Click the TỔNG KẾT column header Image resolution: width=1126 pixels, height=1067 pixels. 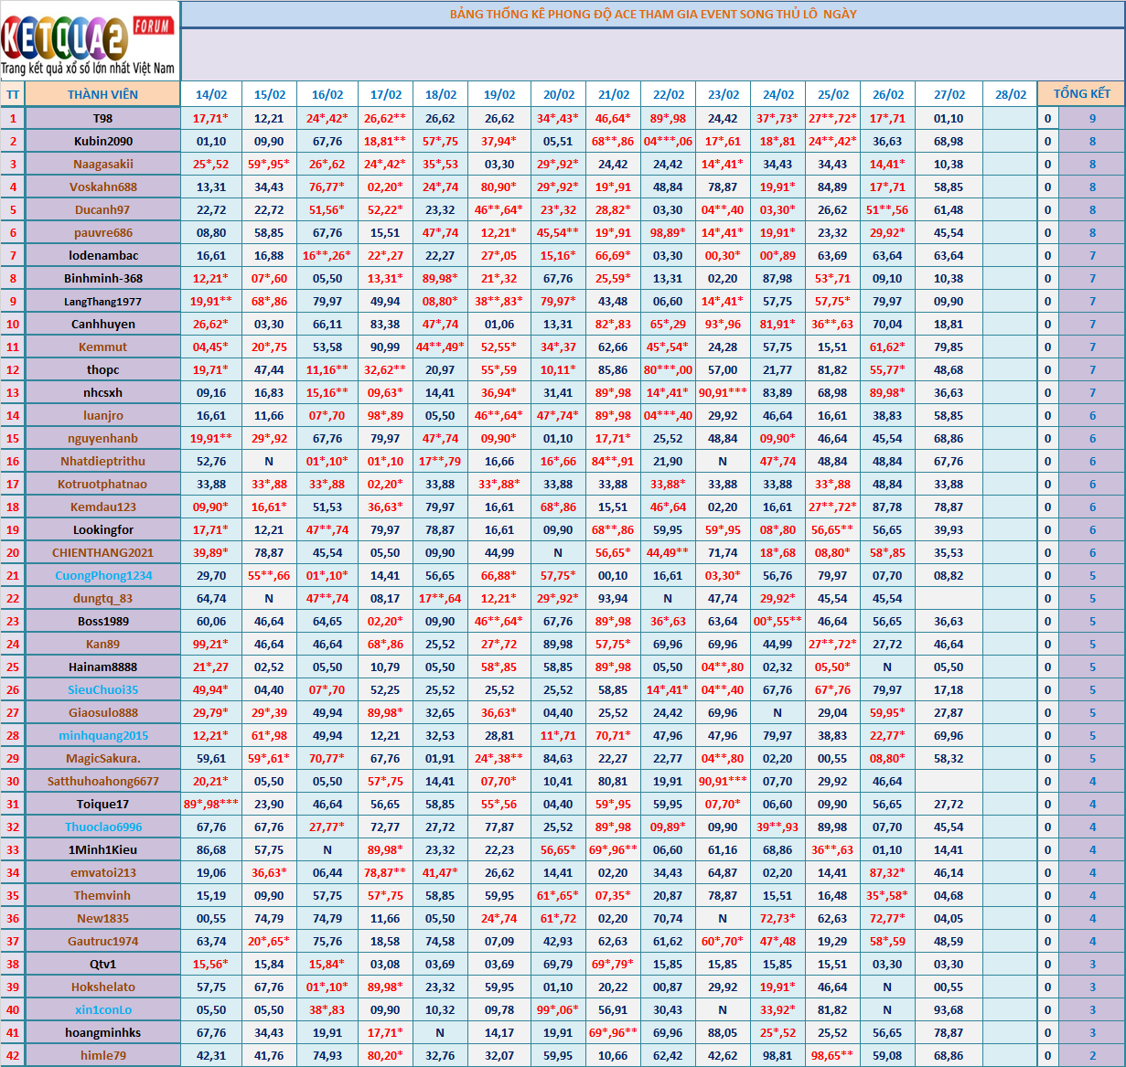(1081, 94)
